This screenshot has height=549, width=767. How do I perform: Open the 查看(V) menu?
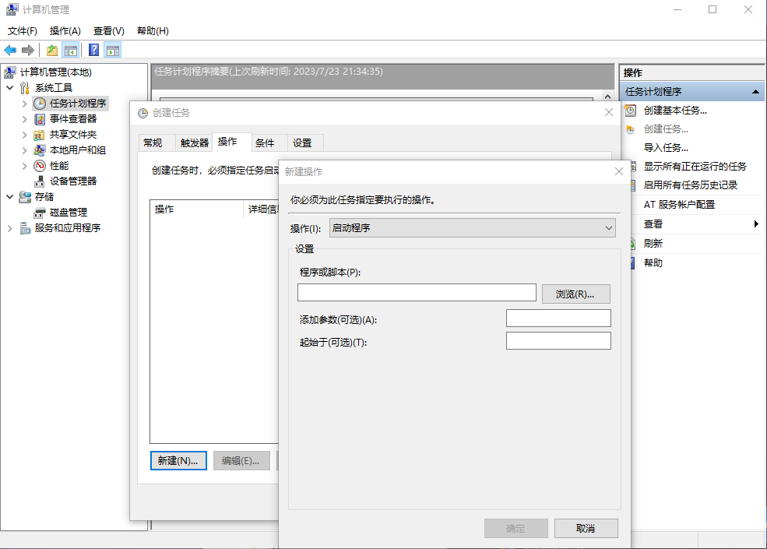click(x=108, y=31)
